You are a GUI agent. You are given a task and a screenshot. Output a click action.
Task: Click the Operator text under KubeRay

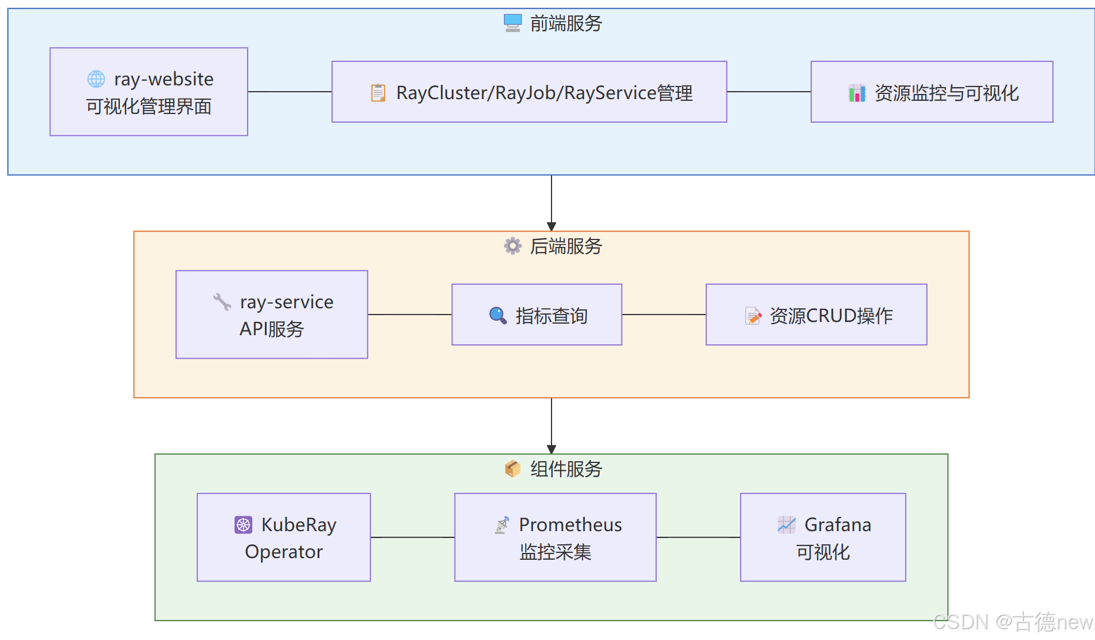[284, 552]
